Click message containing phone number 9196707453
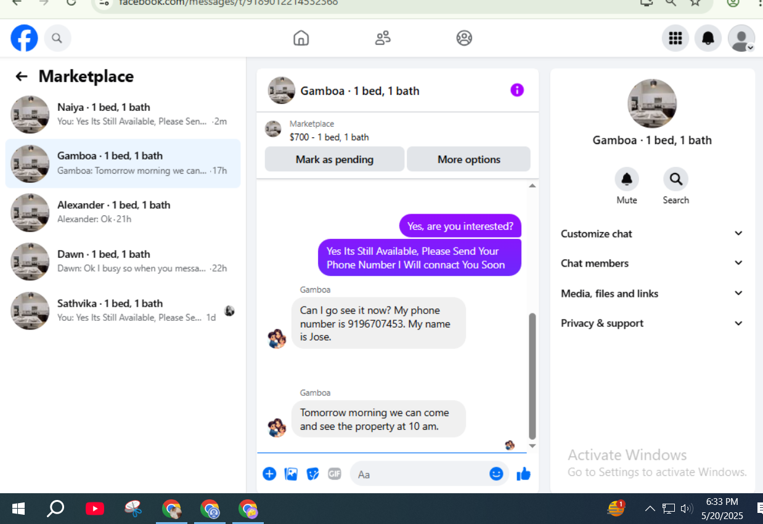 (x=378, y=323)
